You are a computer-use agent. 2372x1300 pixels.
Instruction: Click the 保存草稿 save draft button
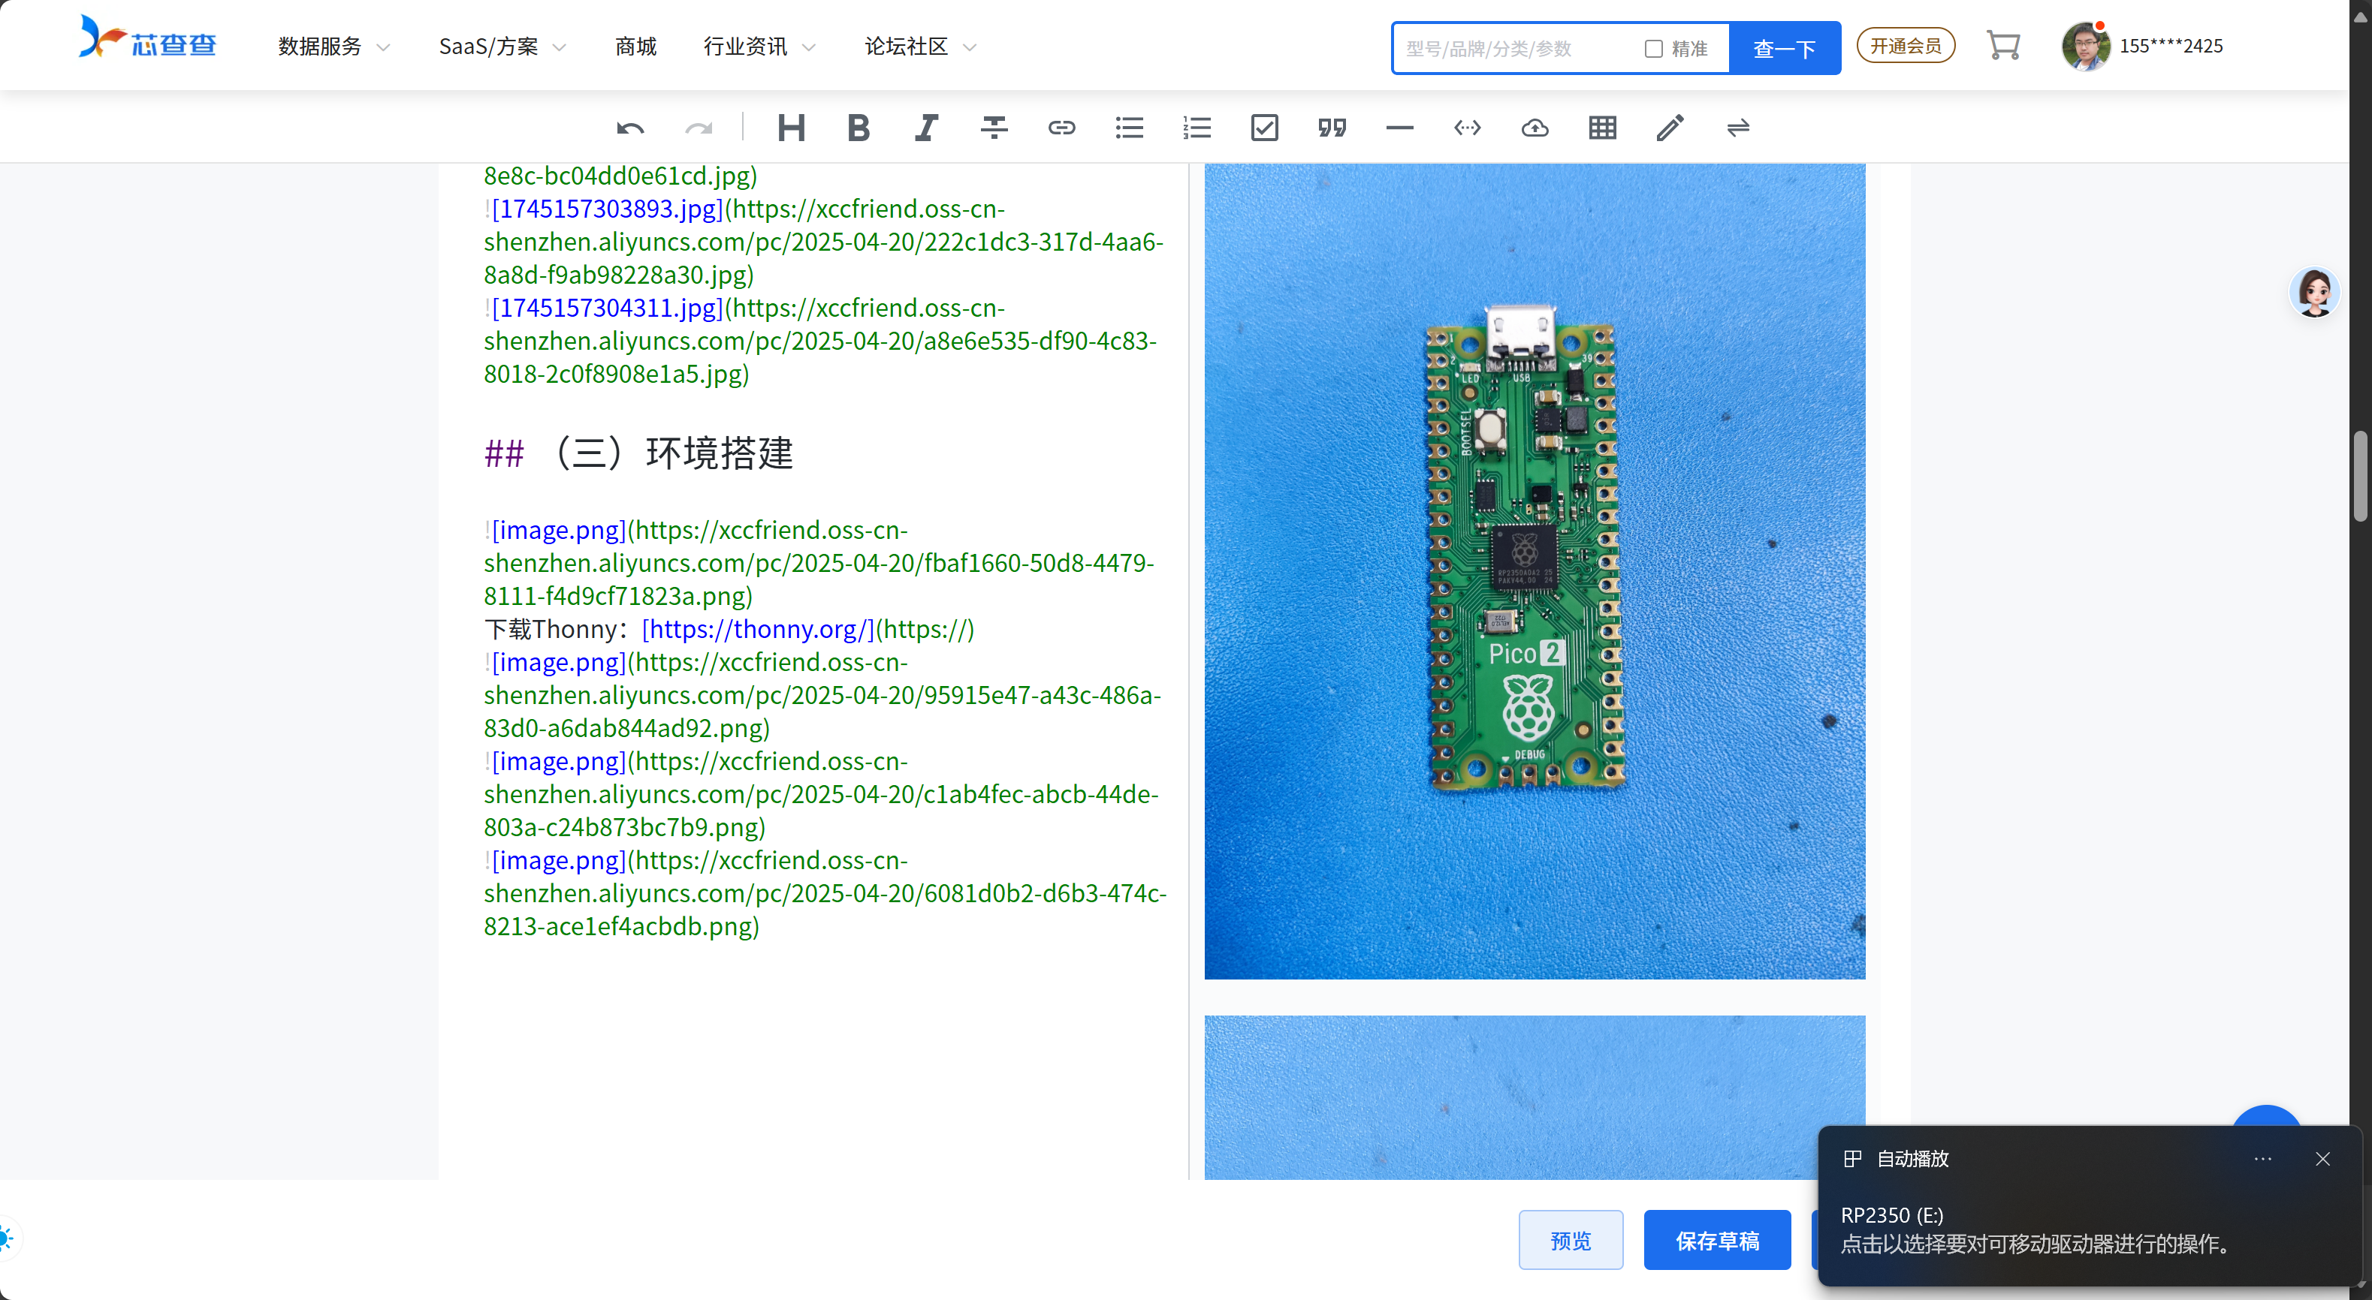(1717, 1240)
